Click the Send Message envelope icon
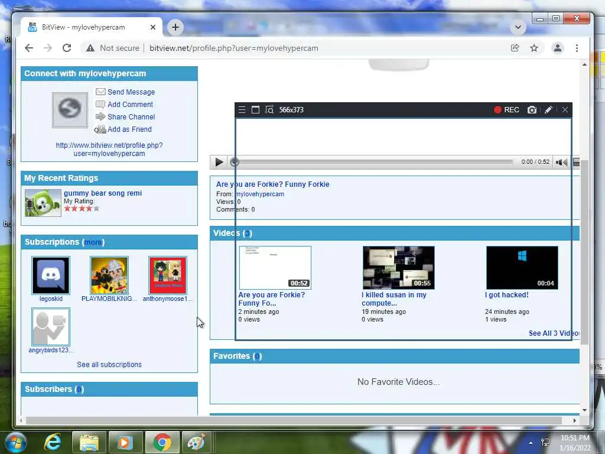605x454 pixels. [100, 92]
